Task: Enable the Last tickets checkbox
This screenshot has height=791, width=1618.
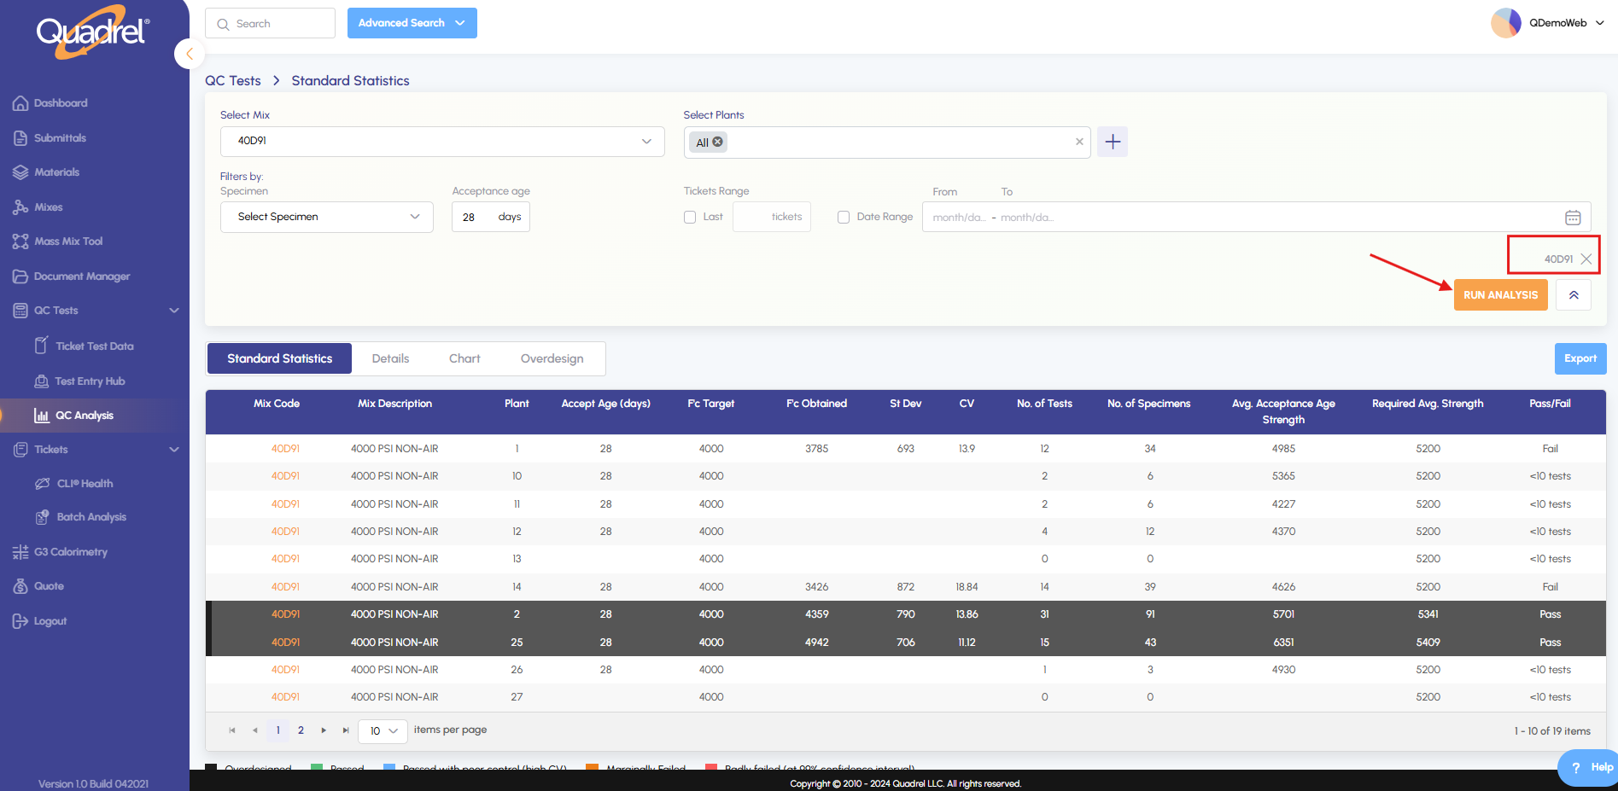Action: [x=690, y=218]
